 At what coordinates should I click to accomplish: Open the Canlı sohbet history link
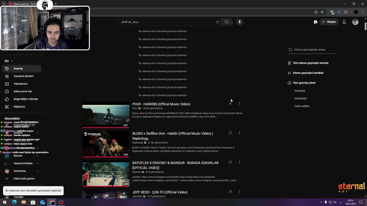[x=302, y=106]
